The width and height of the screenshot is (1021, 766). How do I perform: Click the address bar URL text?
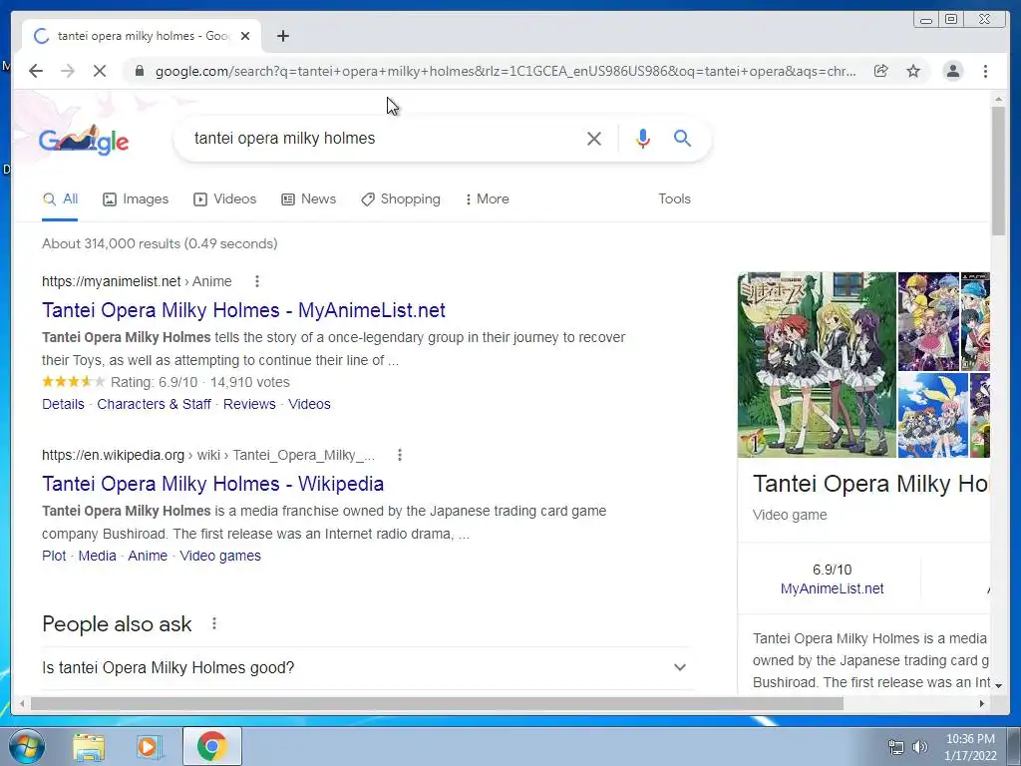[506, 71]
